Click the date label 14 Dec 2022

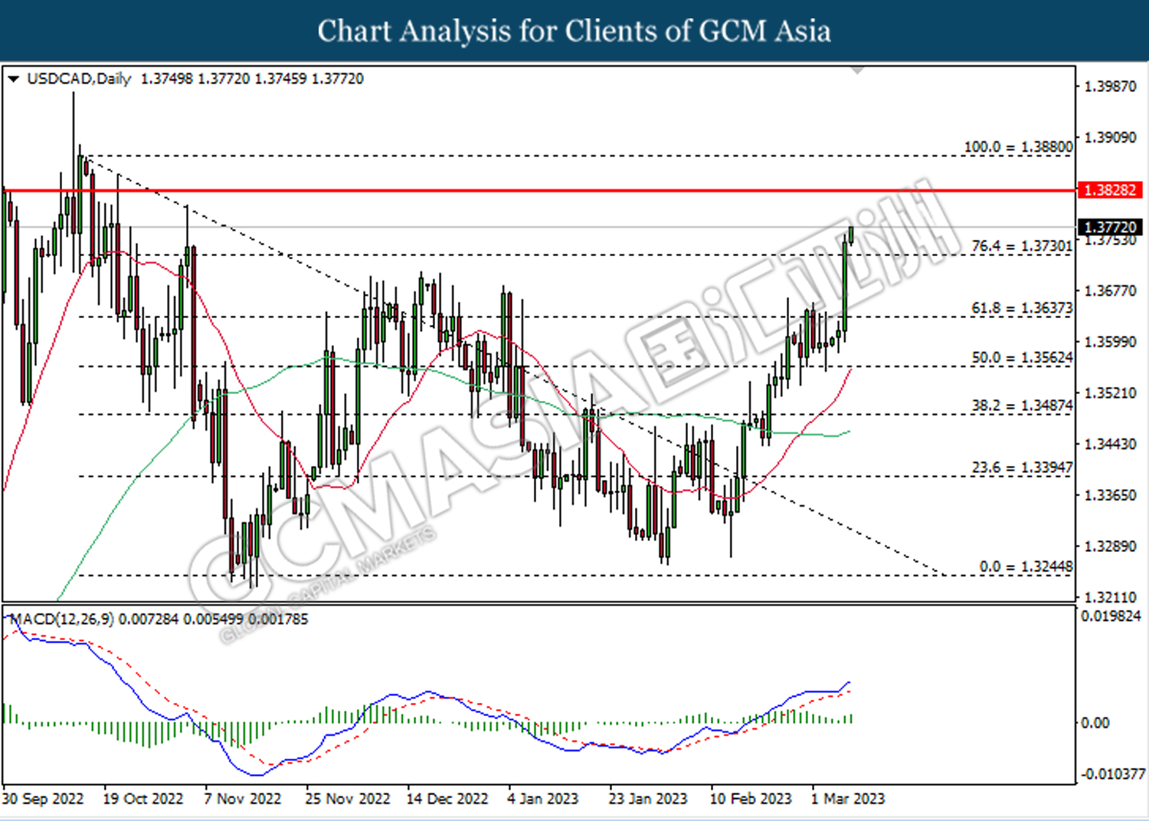coord(447,799)
